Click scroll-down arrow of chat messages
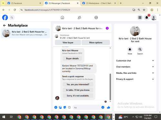The width and height of the screenshot is (161, 120). point(110,101)
